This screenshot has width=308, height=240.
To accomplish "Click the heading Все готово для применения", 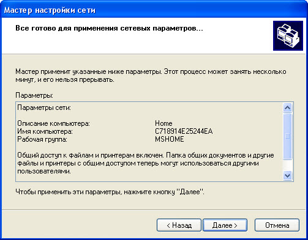I will (109, 28).
